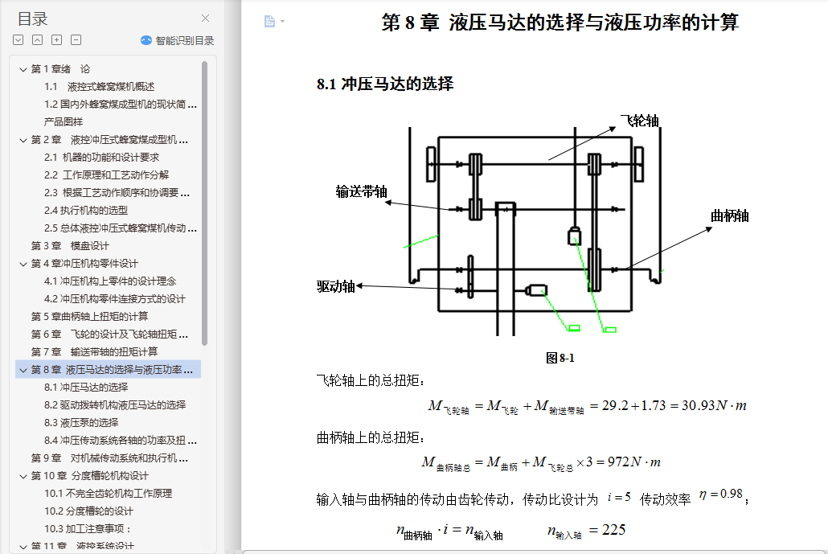Screen dimensions: 828x554
Task: Click the 输送带轴 label in the diagram
Action: coord(361,191)
